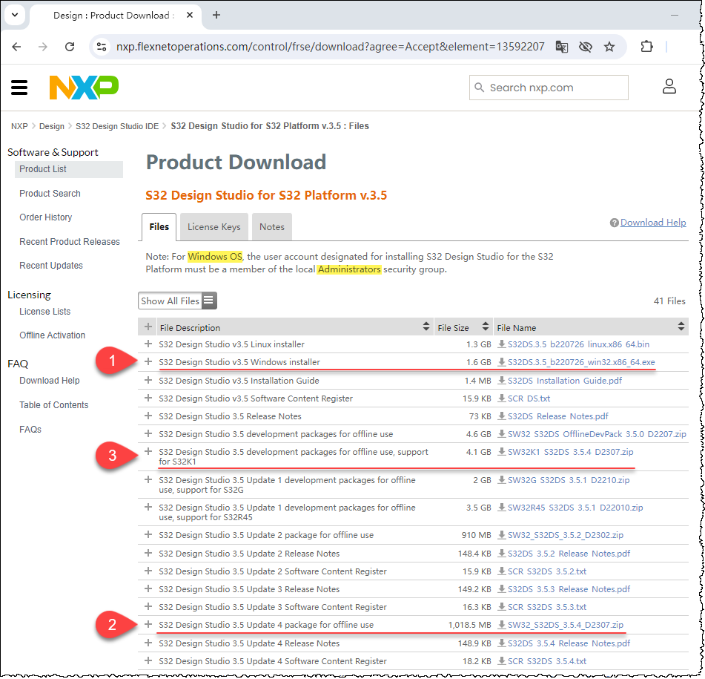
Task: Open the user account icon
Action: [x=669, y=87]
